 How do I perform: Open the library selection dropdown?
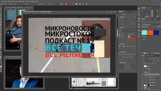pos(151,24)
